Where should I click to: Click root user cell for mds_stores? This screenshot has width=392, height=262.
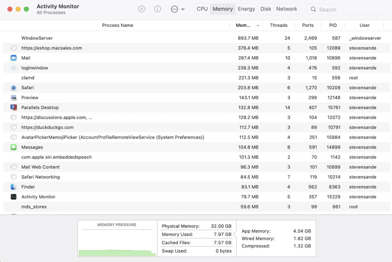pos(353,207)
